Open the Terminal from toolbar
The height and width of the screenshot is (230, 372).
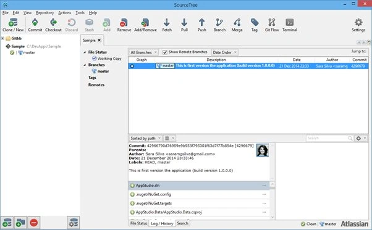[290, 25]
